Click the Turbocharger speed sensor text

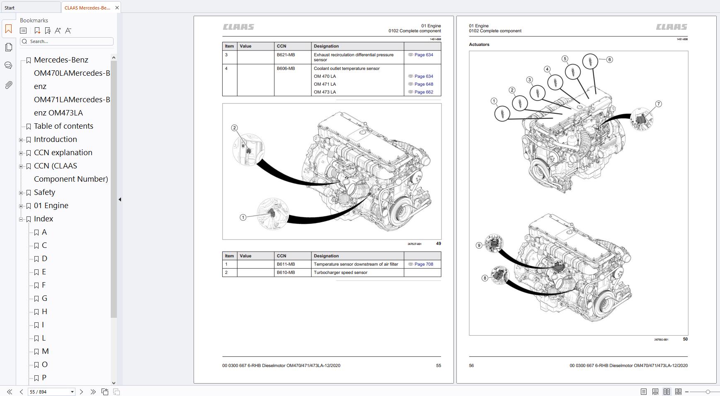click(x=340, y=273)
